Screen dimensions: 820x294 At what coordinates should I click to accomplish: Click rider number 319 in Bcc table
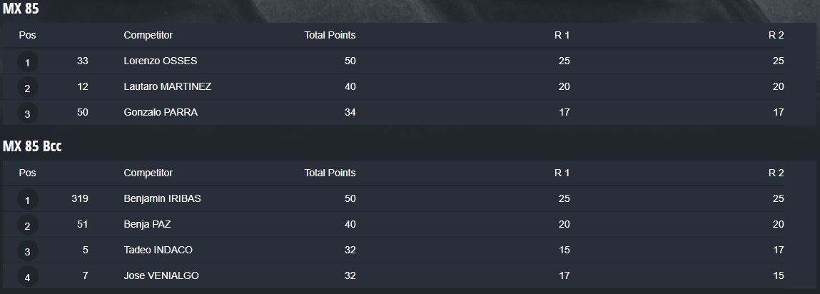point(80,198)
